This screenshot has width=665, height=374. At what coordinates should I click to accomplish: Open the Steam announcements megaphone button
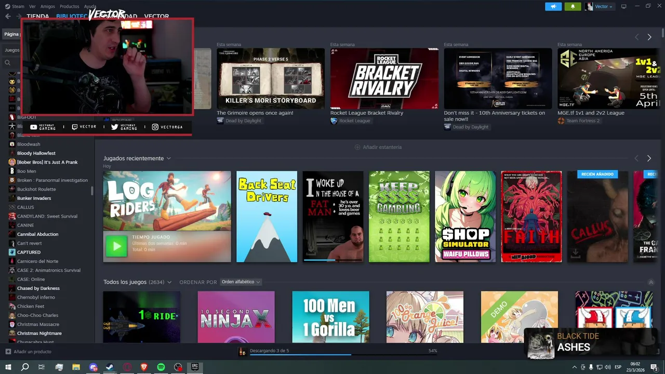(x=553, y=6)
